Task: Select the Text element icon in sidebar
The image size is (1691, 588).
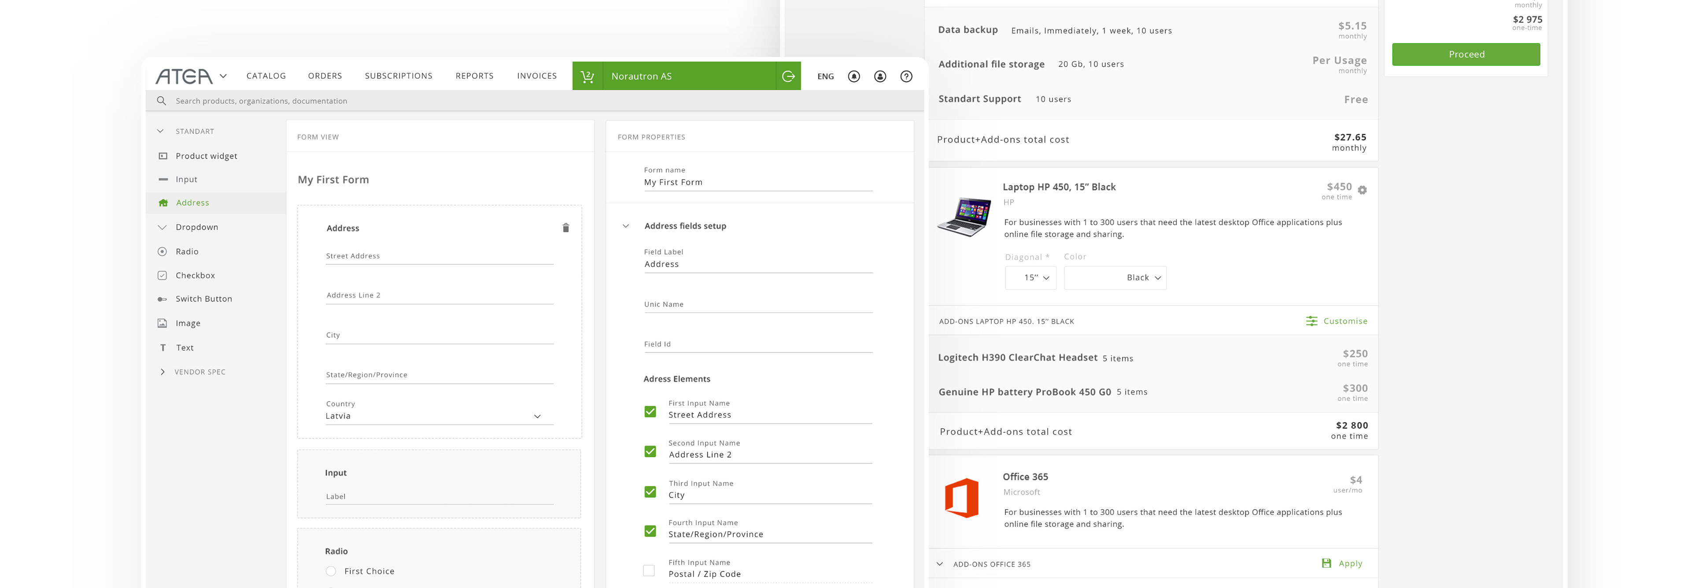Action: tap(163, 348)
